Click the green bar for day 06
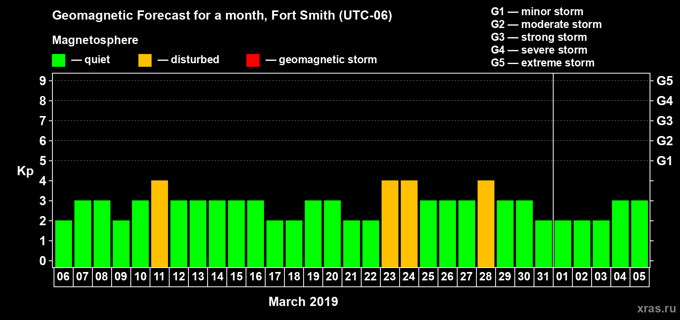Screen dimensions: 680x320 pyautogui.click(x=64, y=244)
